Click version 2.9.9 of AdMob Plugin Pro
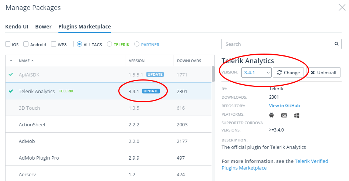Screen dimensions: 349x181 click(134, 158)
